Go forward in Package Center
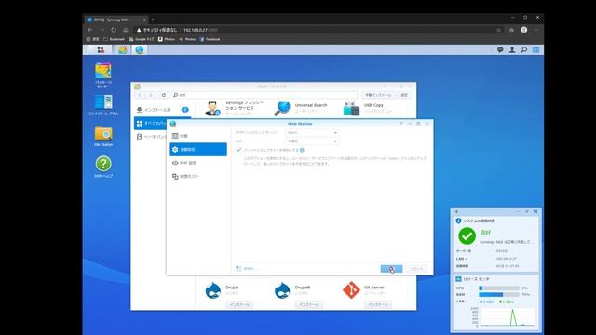 tap(151, 95)
